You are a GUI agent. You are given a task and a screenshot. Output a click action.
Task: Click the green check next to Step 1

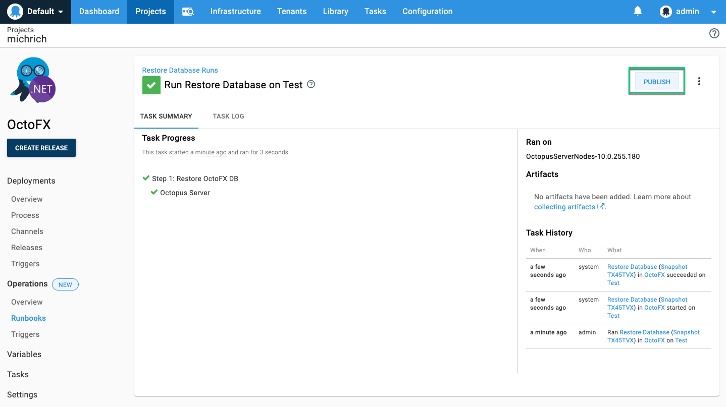(x=146, y=178)
